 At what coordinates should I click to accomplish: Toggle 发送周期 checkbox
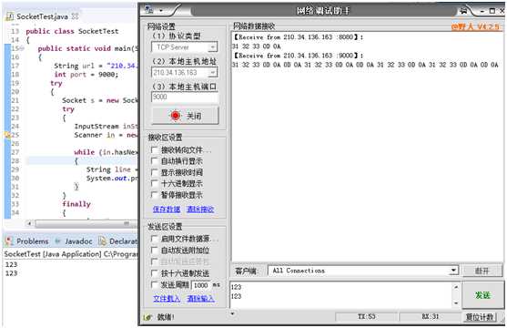(x=155, y=285)
